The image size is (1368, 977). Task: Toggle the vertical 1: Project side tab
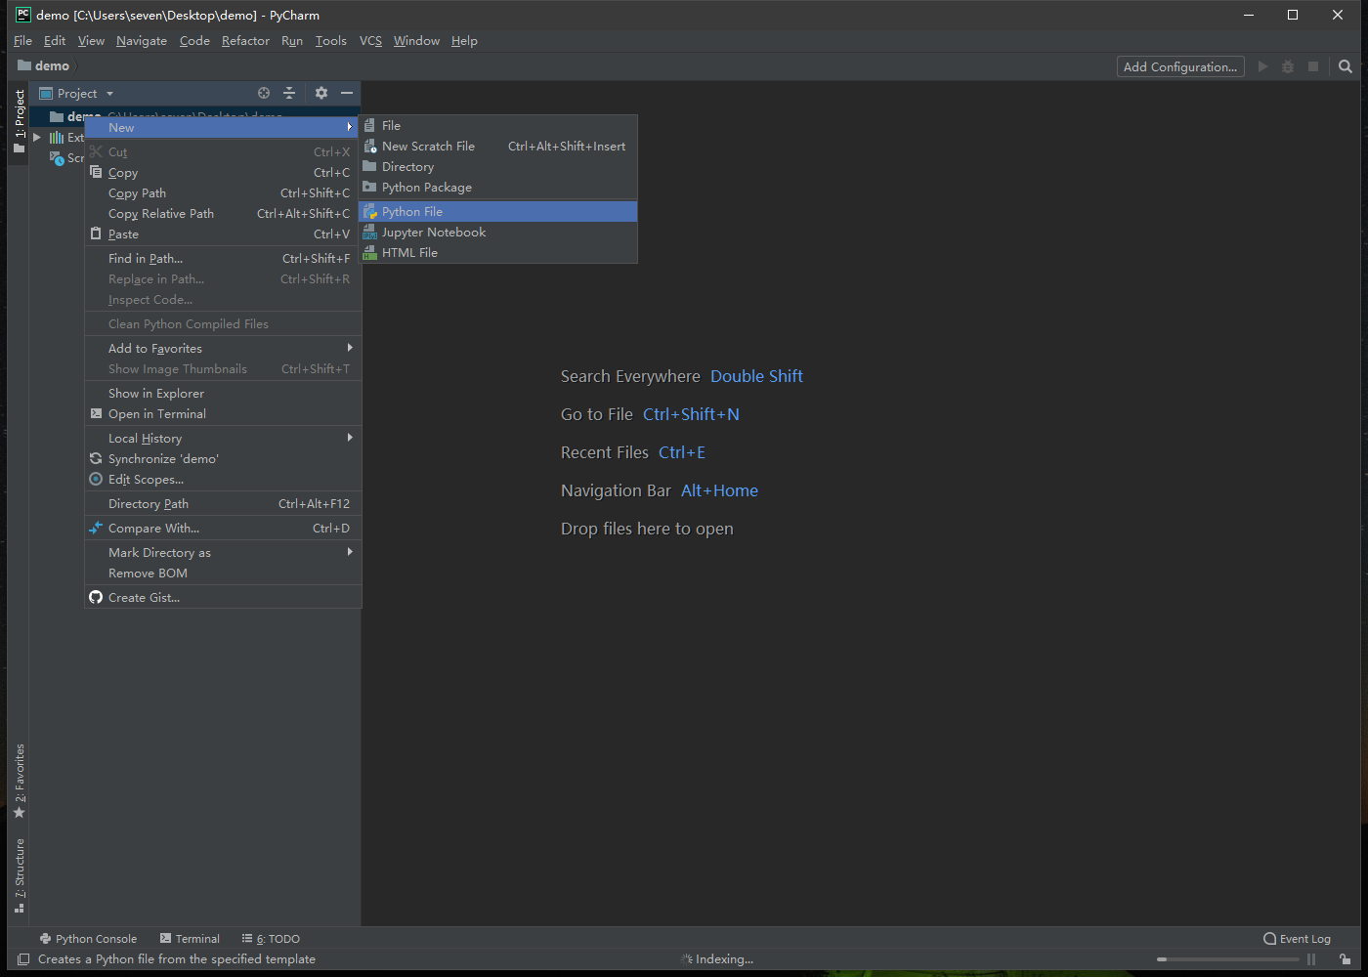click(19, 121)
